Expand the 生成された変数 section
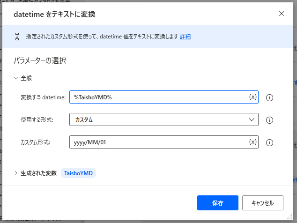The height and width of the screenshot is (223, 297). pos(16,173)
